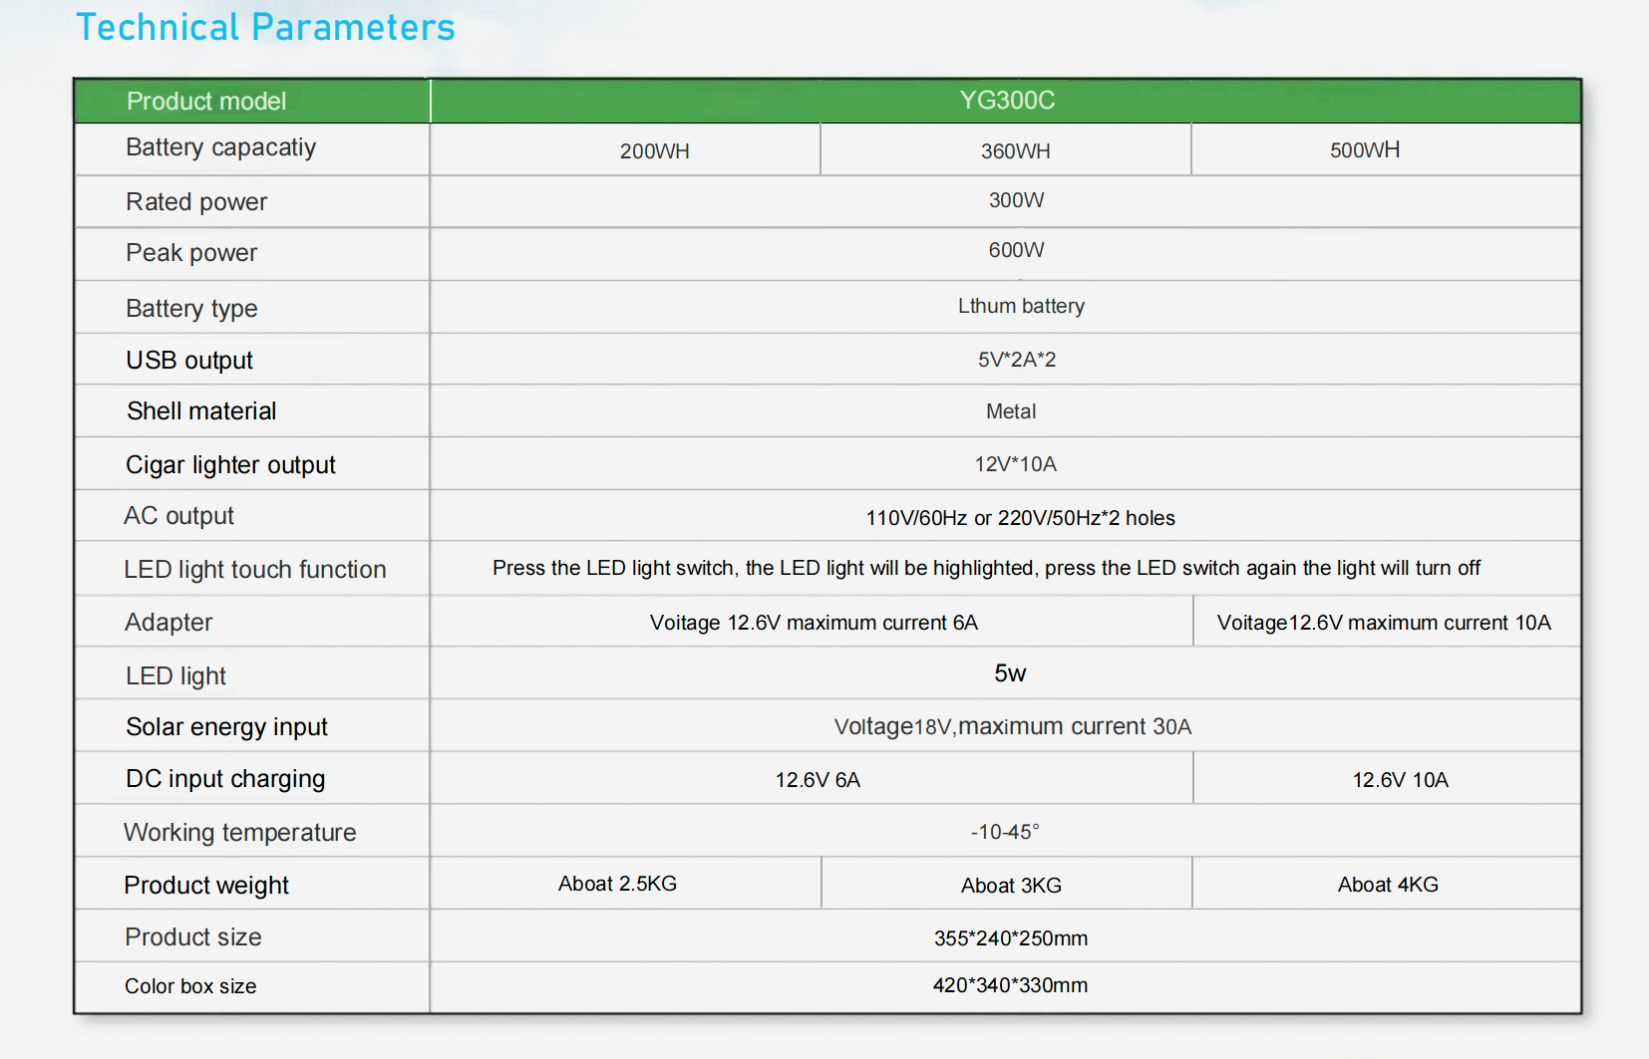Select the Solar energy input label
The height and width of the screenshot is (1059, 1649).
[x=226, y=727]
